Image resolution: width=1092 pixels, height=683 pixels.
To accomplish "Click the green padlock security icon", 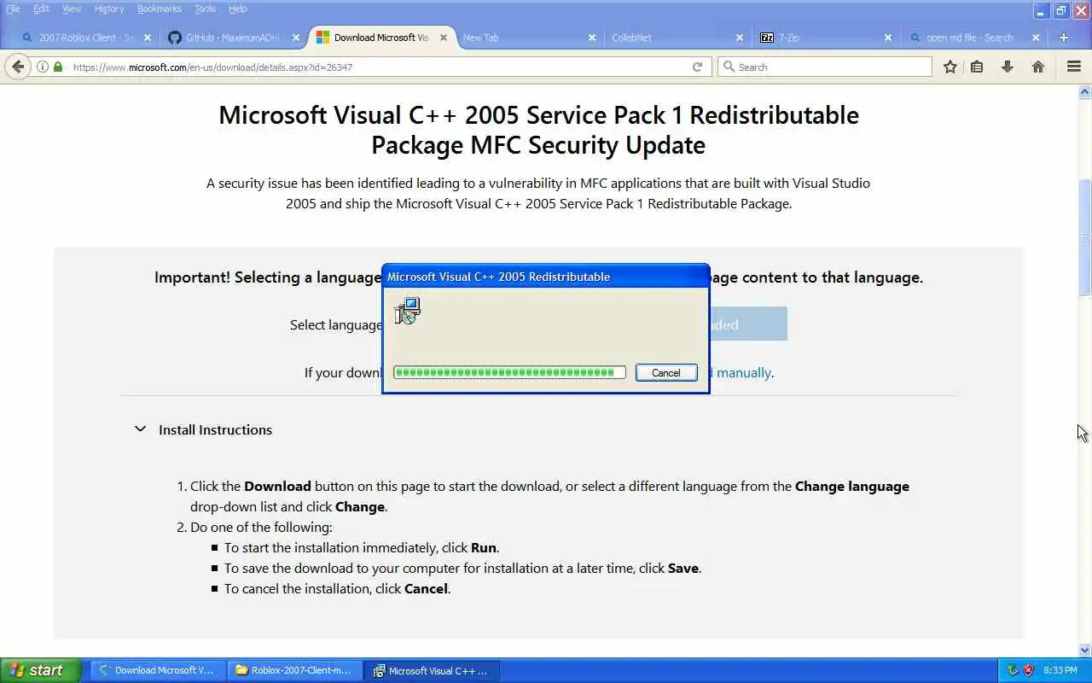I will point(58,67).
